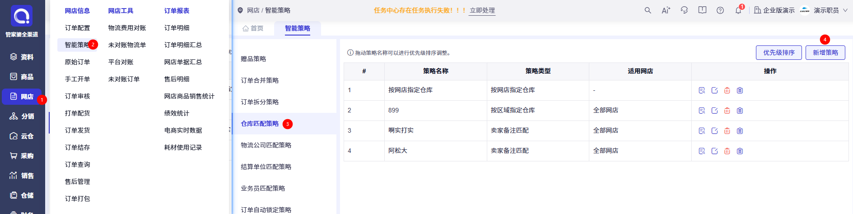Open 手工开单 menu item
Image resolution: width=853 pixels, height=214 pixels.
[x=77, y=79]
